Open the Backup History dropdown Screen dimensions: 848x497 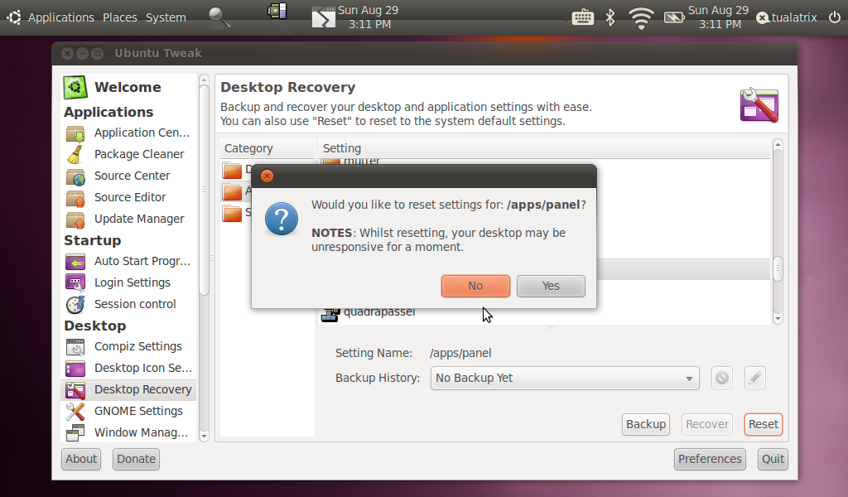[565, 378]
